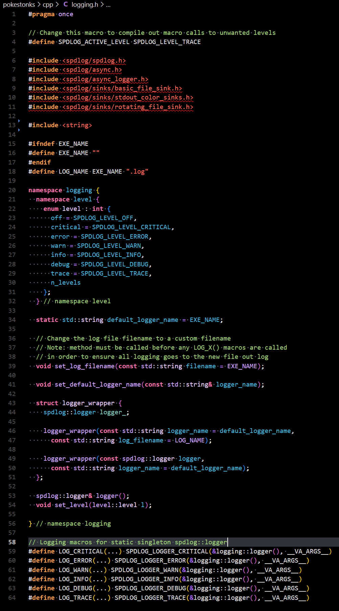Click the '#endif' directive

[40, 162]
